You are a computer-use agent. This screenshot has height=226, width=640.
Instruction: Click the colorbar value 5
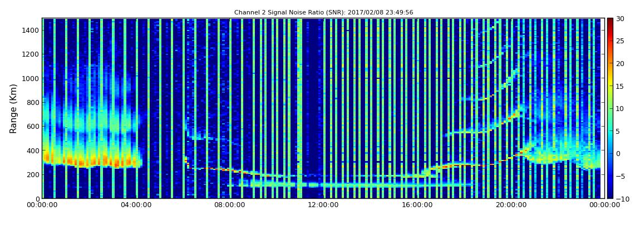(x=618, y=130)
